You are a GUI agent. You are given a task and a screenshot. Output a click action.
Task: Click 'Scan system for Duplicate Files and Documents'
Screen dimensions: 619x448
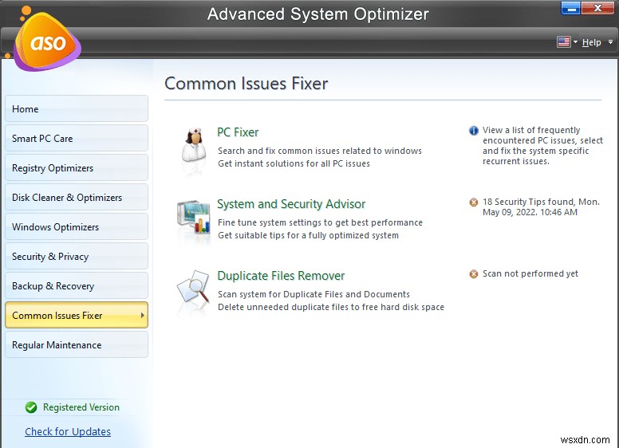[313, 294]
